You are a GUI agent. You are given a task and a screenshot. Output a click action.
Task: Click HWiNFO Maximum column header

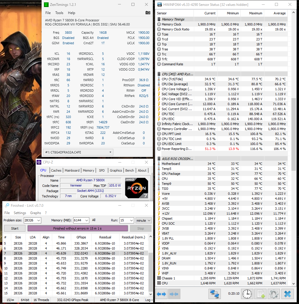pyautogui.click(x=252, y=13)
